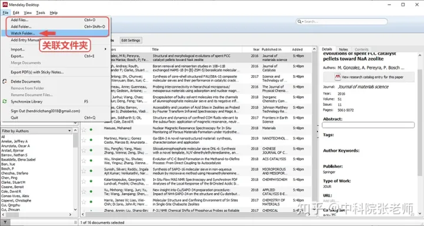The height and width of the screenshot is (226, 424).
Task: Select Add Entry Manually menu entry
Action: point(26,40)
